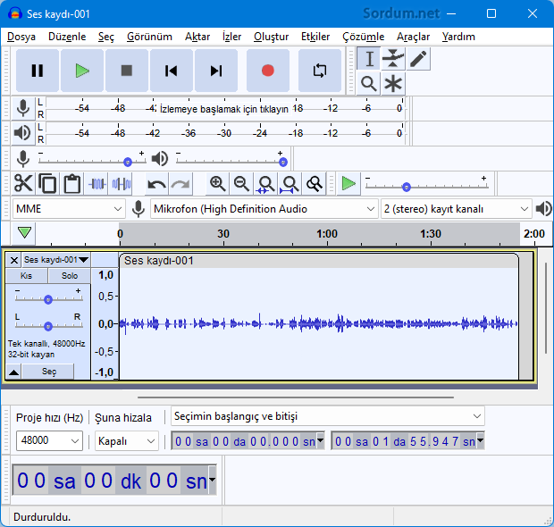Mute the track with the Kıs button
This screenshot has height=527, width=554.
click(27, 275)
